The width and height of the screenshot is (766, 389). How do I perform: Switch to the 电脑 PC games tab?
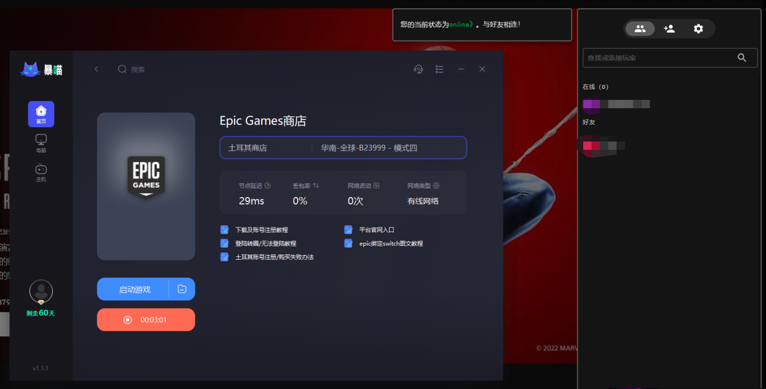coord(41,144)
